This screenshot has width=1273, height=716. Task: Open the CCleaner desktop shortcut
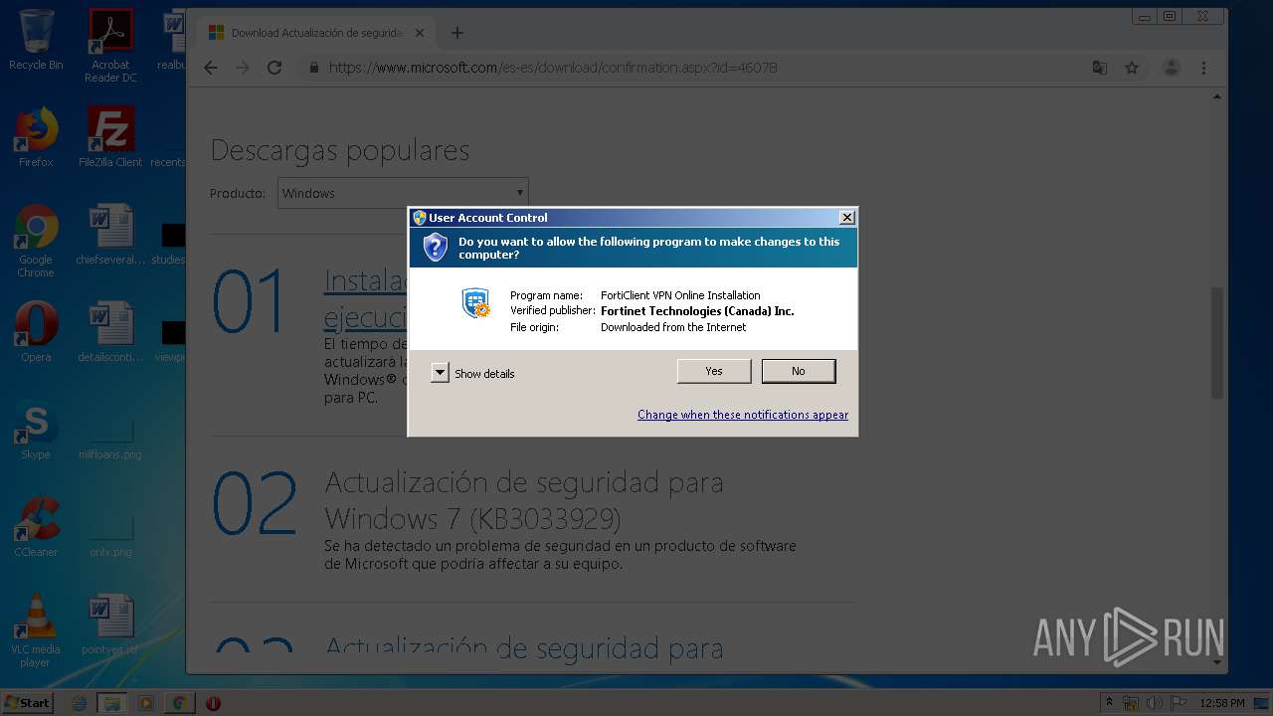tap(36, 527)
